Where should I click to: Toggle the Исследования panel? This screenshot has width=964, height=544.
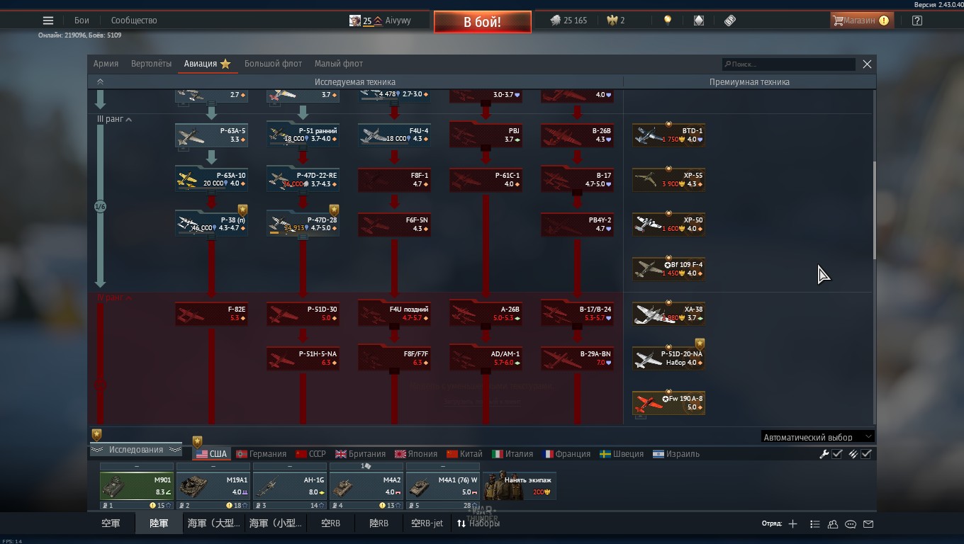tap(135, 450)
